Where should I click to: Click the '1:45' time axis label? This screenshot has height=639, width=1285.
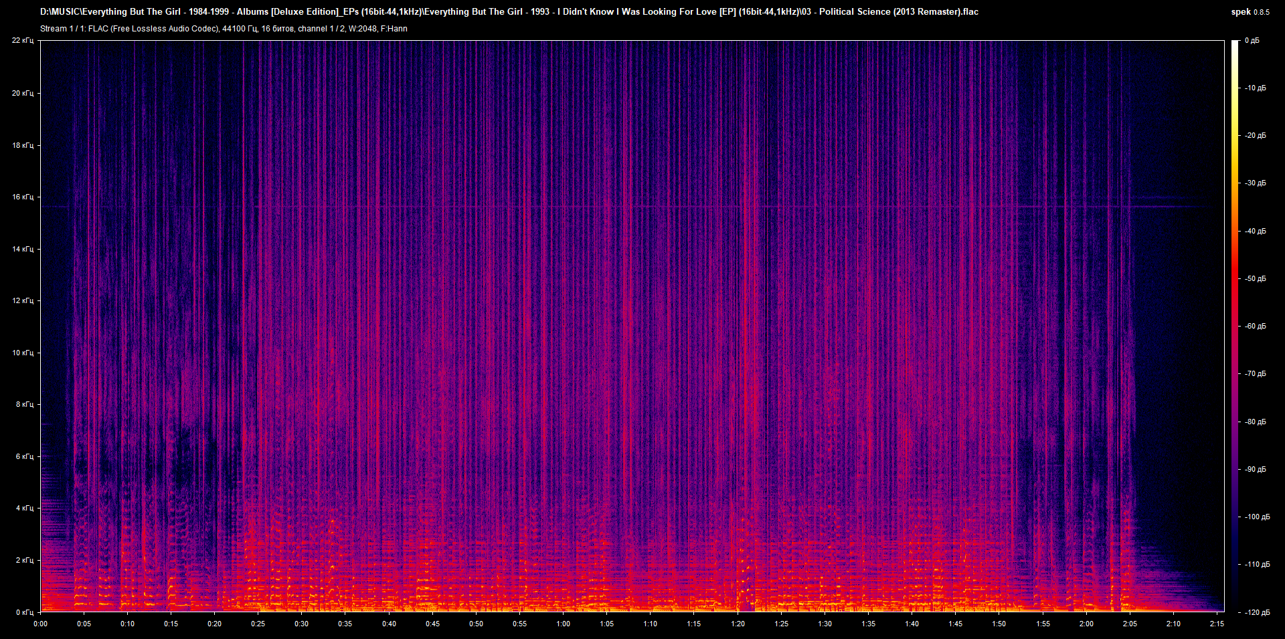coord(956,624)
